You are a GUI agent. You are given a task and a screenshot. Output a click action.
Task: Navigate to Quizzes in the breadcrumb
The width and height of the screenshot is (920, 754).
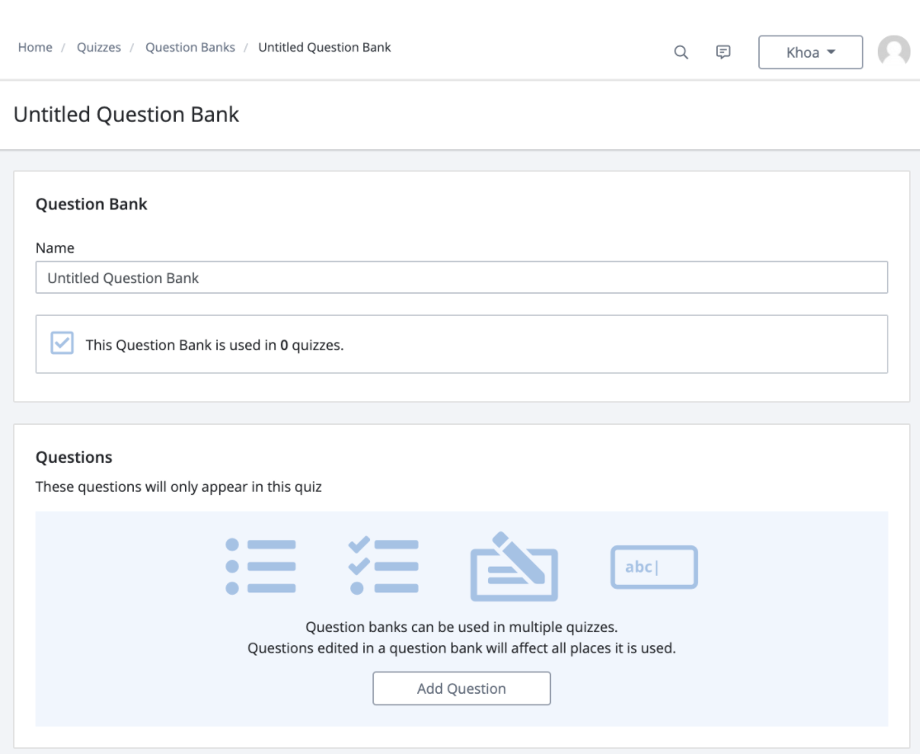tap(98, 47)
